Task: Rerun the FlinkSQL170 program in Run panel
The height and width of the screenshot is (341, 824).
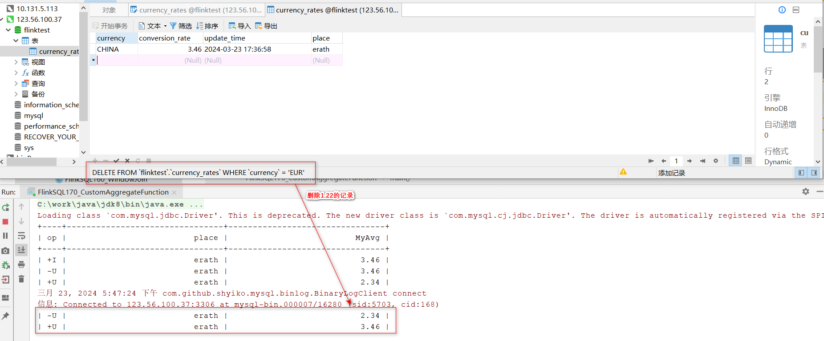Action: (x=5, y=207)
